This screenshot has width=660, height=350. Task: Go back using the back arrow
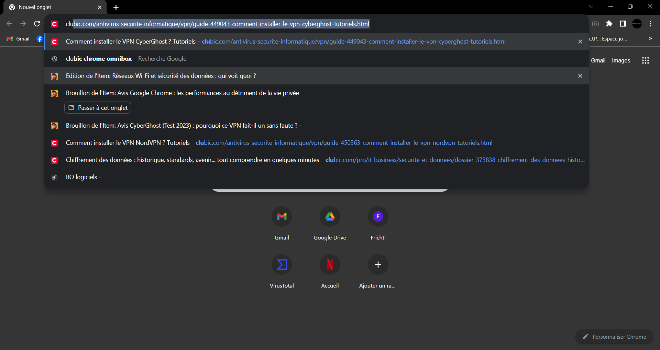click(10, 24)
